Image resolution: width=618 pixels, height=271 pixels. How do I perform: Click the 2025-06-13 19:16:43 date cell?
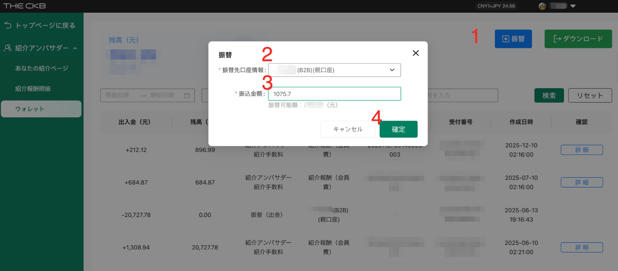click(521, 215)
